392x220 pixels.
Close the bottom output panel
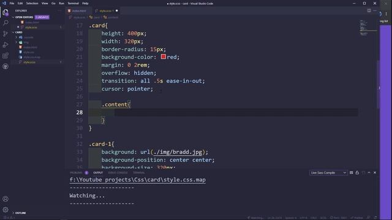click(x=375, y=172)
